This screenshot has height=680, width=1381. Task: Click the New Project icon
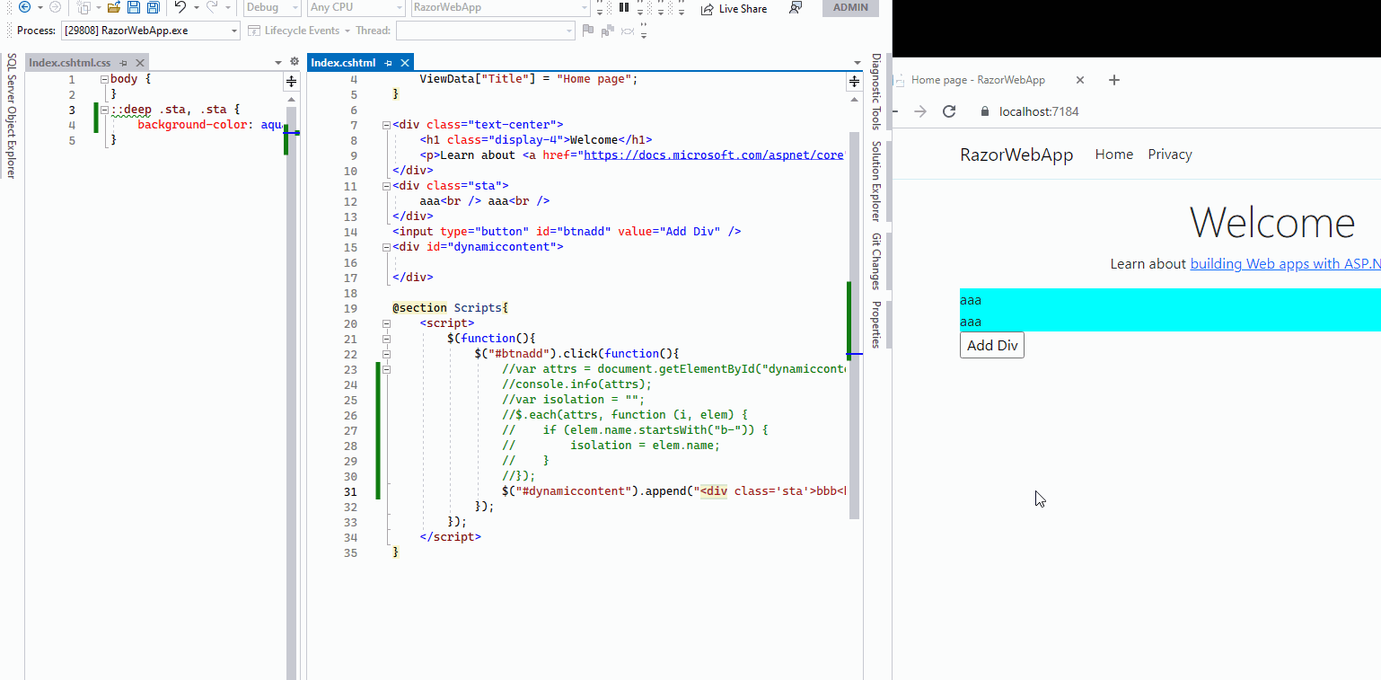coord(84,7)
